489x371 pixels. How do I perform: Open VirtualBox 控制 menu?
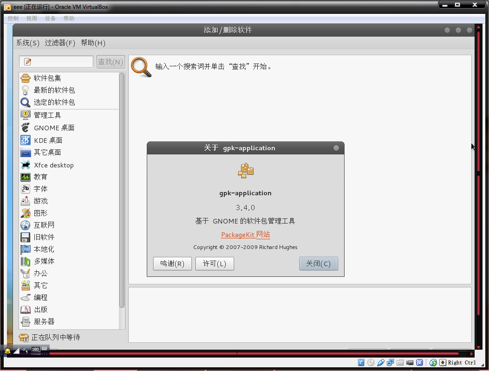[13, 19]
